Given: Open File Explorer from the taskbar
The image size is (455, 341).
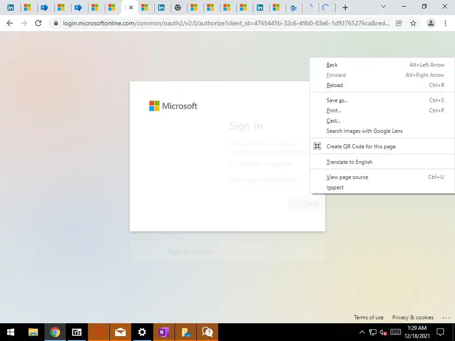Looking at the screenshot, I should [x=33, y=332].
